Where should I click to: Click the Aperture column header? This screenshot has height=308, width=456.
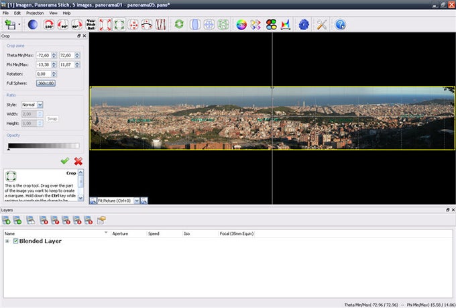pyautogui.click(x=129, y=234)
